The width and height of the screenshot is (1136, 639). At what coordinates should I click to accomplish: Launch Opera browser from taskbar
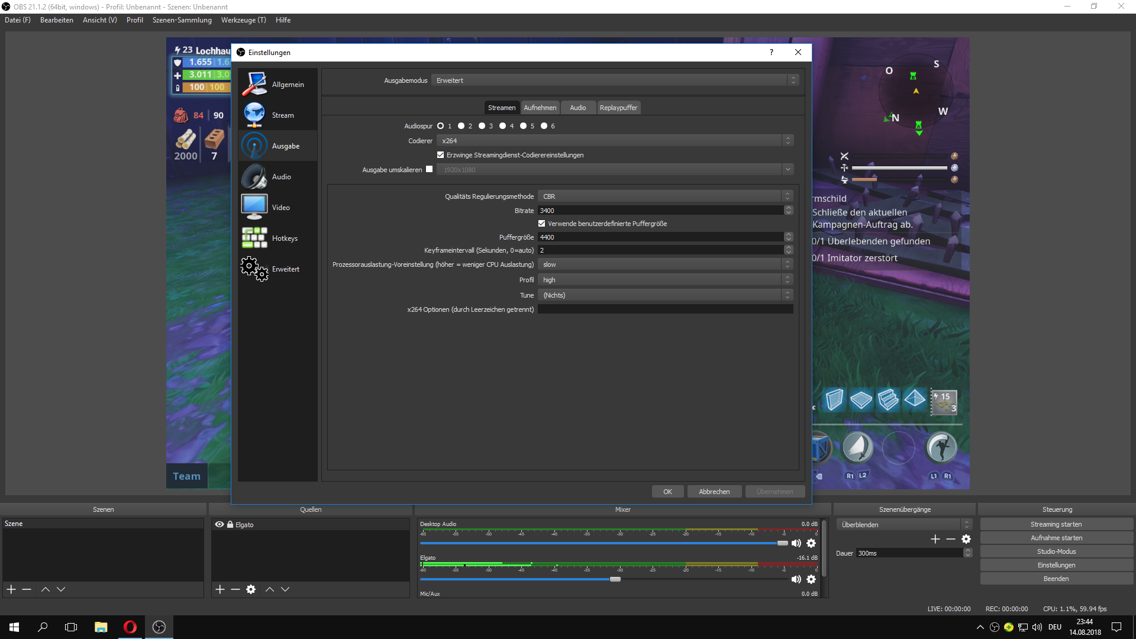tap(130, 627)
